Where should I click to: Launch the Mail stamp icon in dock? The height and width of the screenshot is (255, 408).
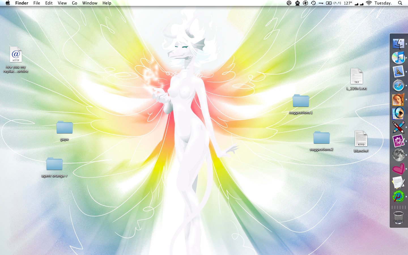pos(398,71)
